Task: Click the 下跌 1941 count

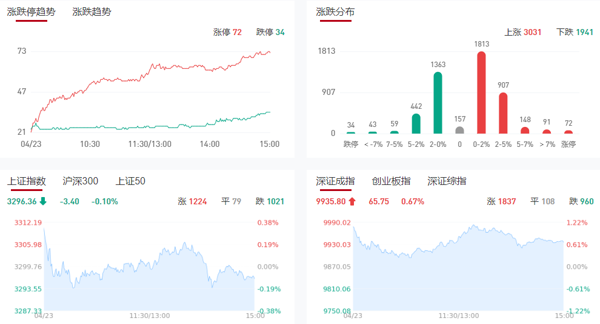Action: (575, 32)
